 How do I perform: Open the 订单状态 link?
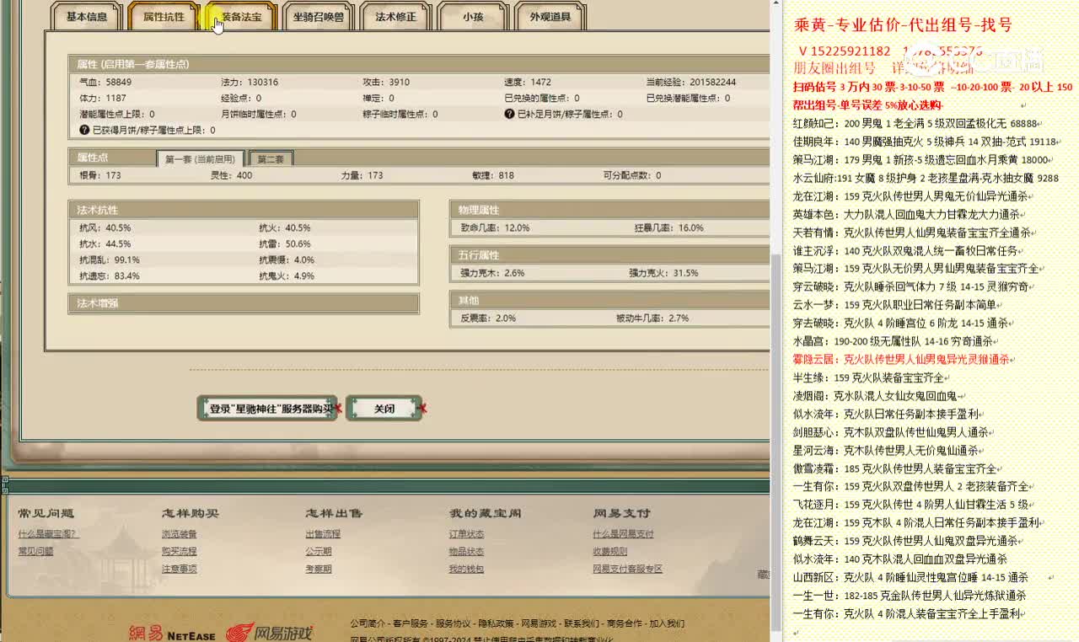pos(466,534)
